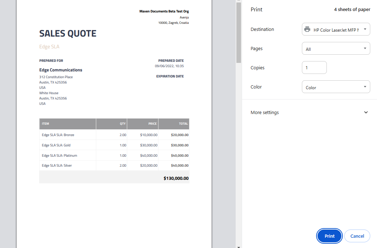This screenshot has width=377, height=248.
Task: Click the preview vertical scrollbar thumb
Action: coord(239,32)
